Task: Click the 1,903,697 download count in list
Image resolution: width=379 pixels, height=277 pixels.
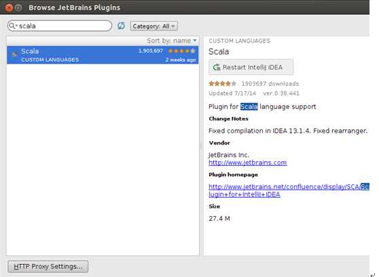Action: [x=151, y=51]
